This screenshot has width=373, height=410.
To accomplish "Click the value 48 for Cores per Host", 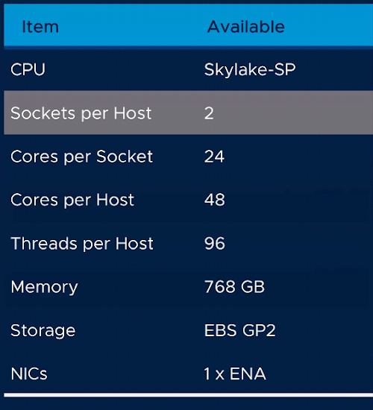I will tap(214, 200).
